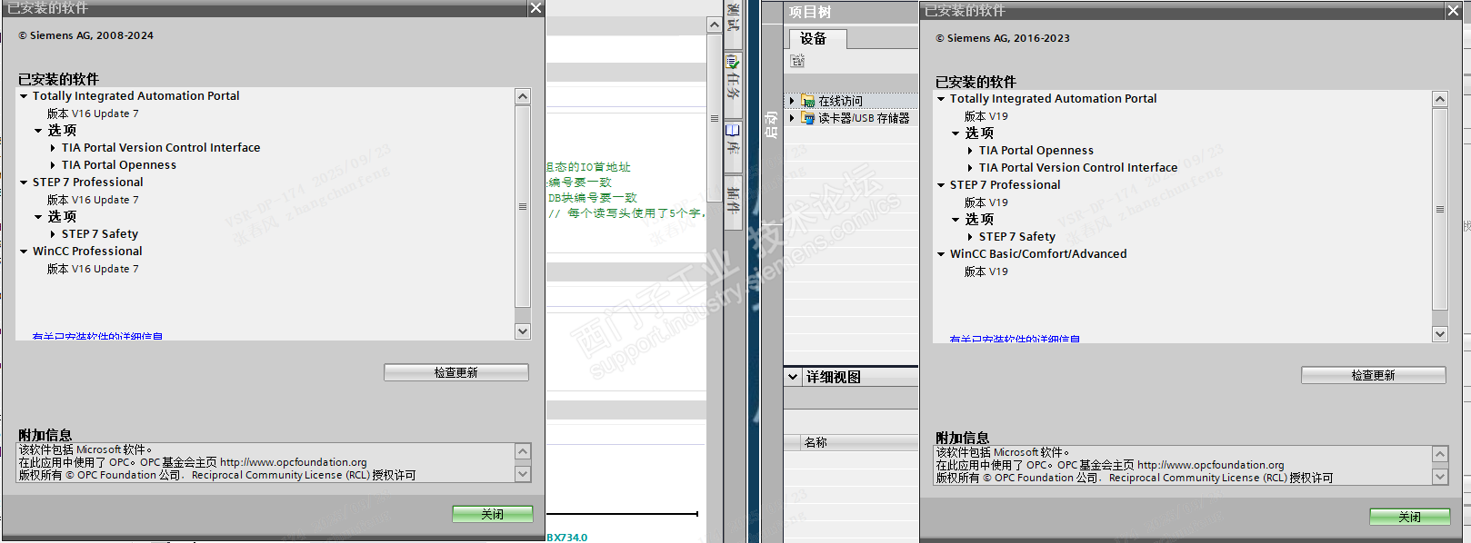Click up arrow of right 附加信息 box

[1440, 454]
